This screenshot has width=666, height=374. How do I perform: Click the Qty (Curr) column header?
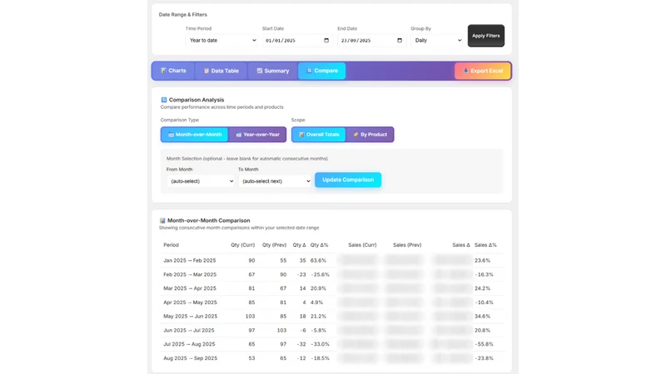click(x=243, y=245)
